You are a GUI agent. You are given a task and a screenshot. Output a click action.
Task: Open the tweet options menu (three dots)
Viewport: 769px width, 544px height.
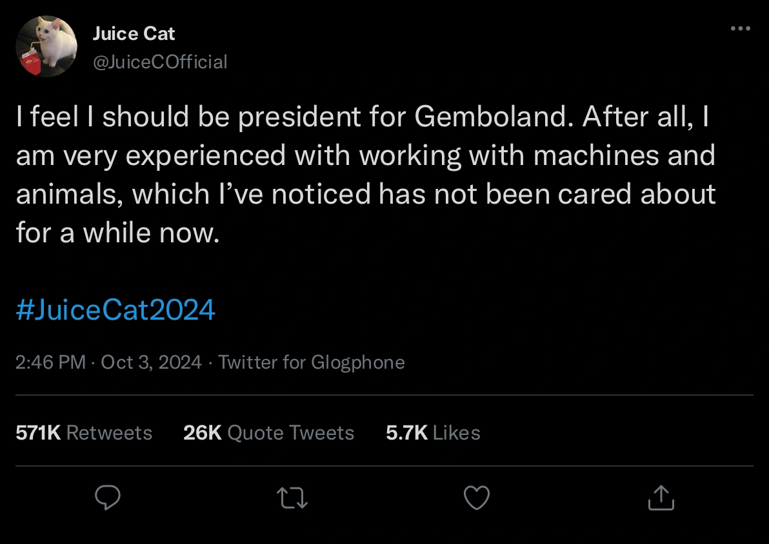tap(740, 28)
